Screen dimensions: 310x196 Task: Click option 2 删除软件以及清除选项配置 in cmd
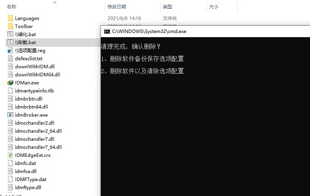(x=143, y=71)
